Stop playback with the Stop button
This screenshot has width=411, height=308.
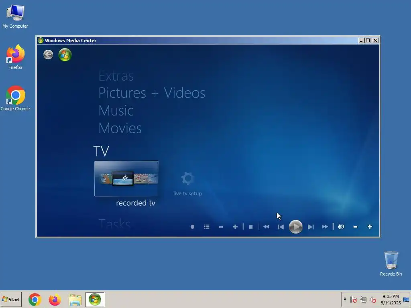251,227
